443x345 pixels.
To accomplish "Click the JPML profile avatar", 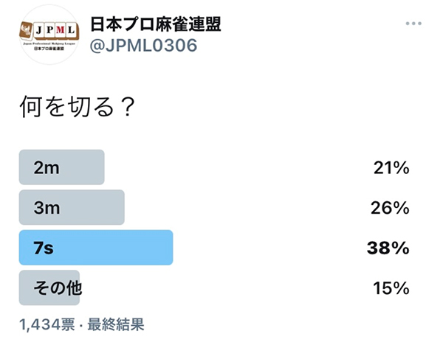I will (49, 35).
